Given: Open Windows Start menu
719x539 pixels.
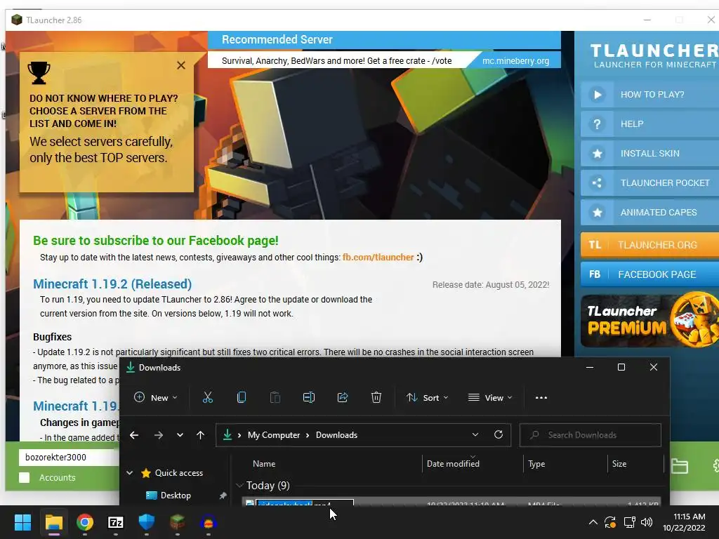Looking at the screenshot, I should coord(22,522).
